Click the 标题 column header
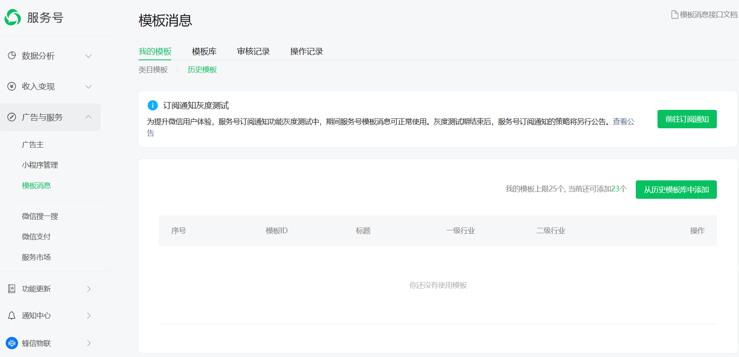Image resolution: width=739 pixels, height=357 pixels. [363, 231]
